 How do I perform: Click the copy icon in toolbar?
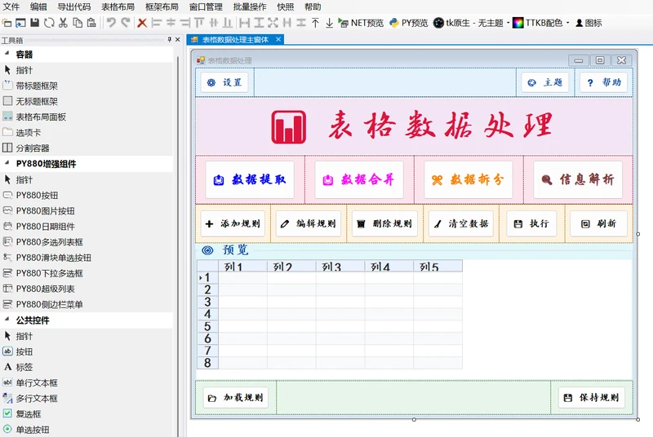78,23
